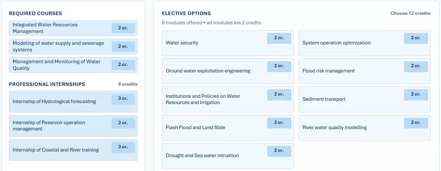Click the 8 credits label for Professional Internships
The height and width of the screenshot is (171, 441).
click(x=128, y=84)
